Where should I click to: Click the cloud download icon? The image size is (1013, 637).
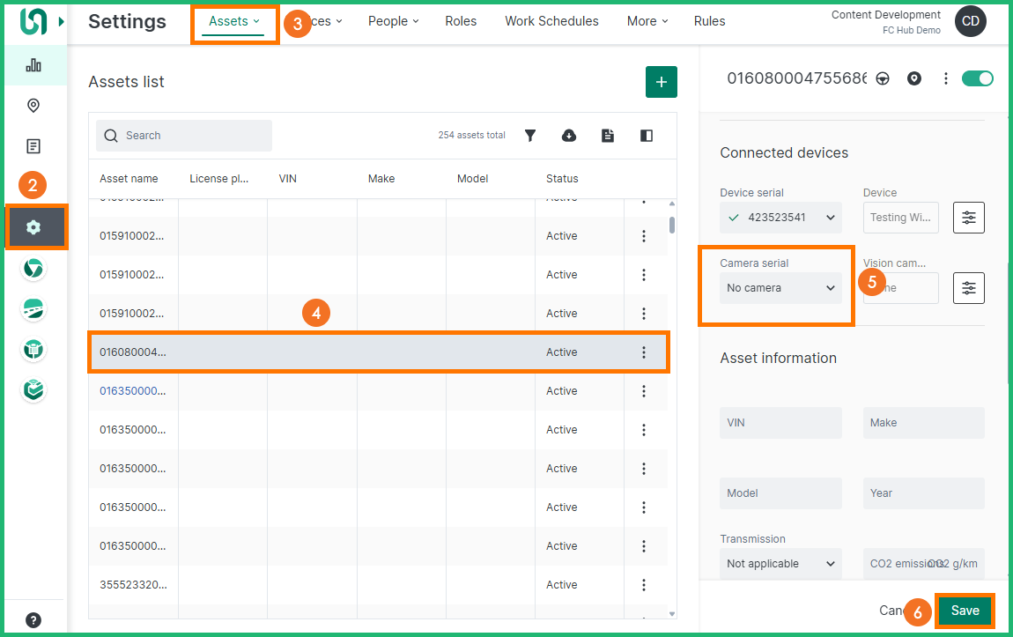pos(569,136)
